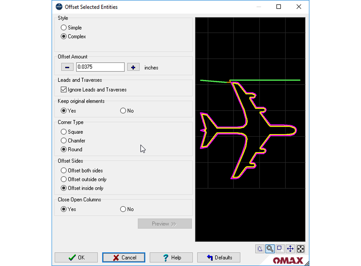Activate the pan four-arrow tool
This screenshot has width=361, height=266.
coord(290,249)
